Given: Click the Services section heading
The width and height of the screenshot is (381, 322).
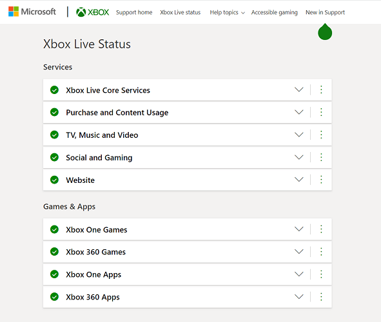Looking at the screenshot, I should [58, 67].
